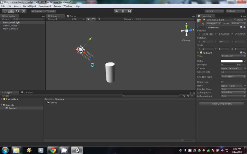The image size is (247, 154).
Task: Open Light component gear settings icon
Action: 244,53
